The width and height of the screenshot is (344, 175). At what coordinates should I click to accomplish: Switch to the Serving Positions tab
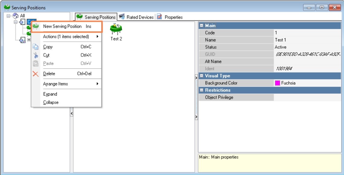tap(96, 17)
